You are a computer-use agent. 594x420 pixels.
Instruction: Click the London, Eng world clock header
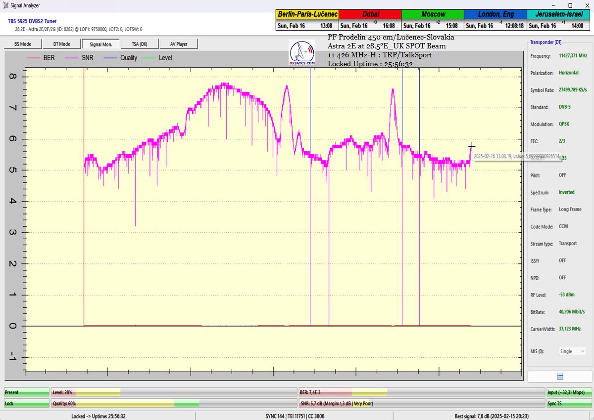click(495, 14)
